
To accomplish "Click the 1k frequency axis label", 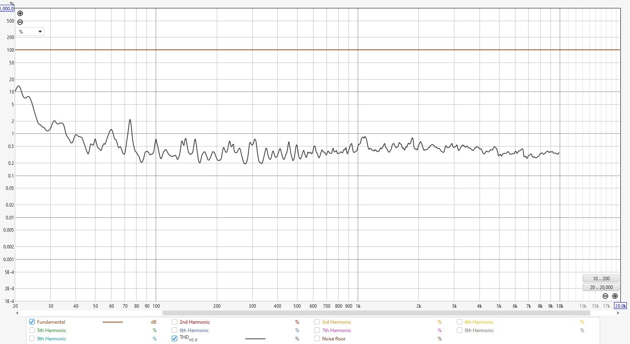I will (358, 306).
